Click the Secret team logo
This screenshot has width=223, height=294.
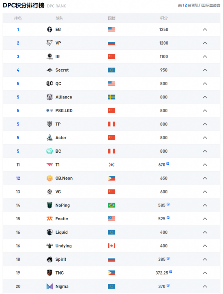49,70
